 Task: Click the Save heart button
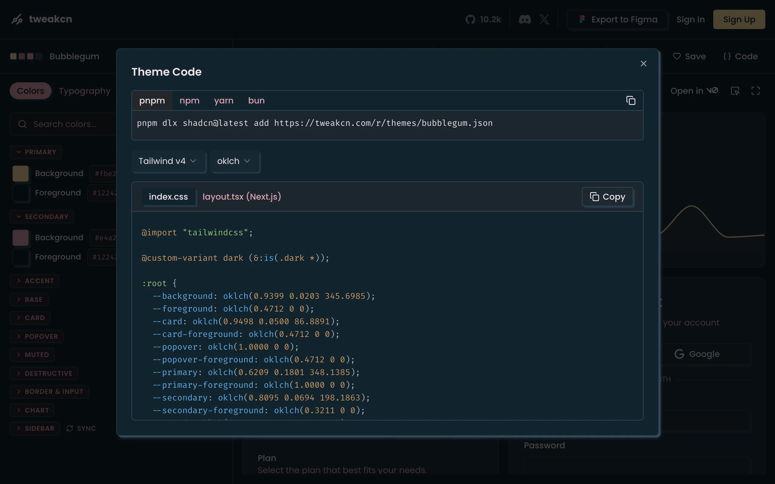click(x=689, y=56)
